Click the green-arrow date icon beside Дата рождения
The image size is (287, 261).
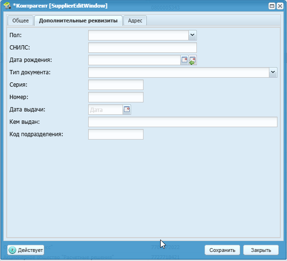point(193,60)
